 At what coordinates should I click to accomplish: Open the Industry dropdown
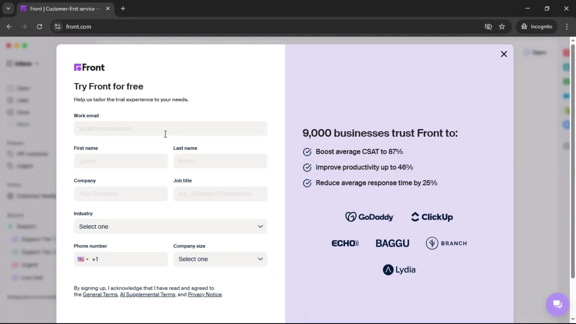click(170, 226)
